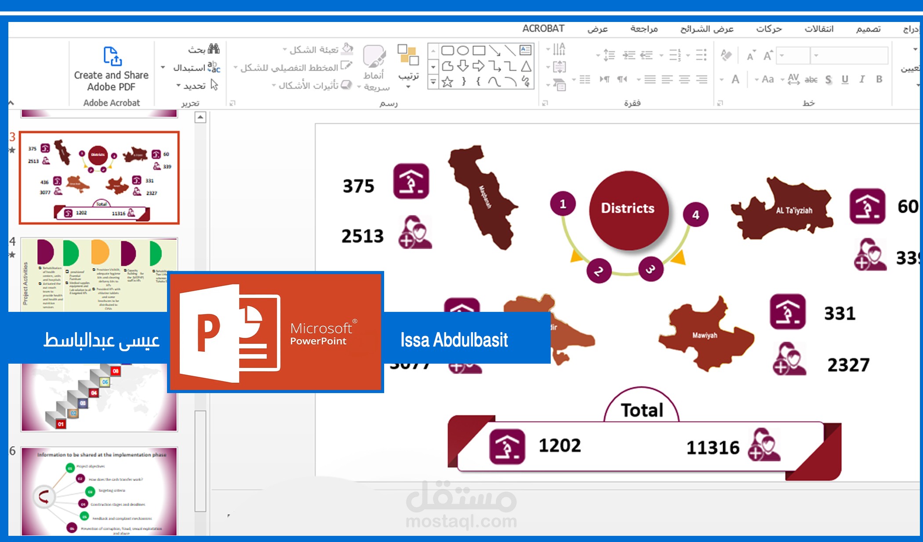Screen dimensions: 923x542
Task: Select the Text Box shape in the shapes gallery
Action: click(525, 50)
